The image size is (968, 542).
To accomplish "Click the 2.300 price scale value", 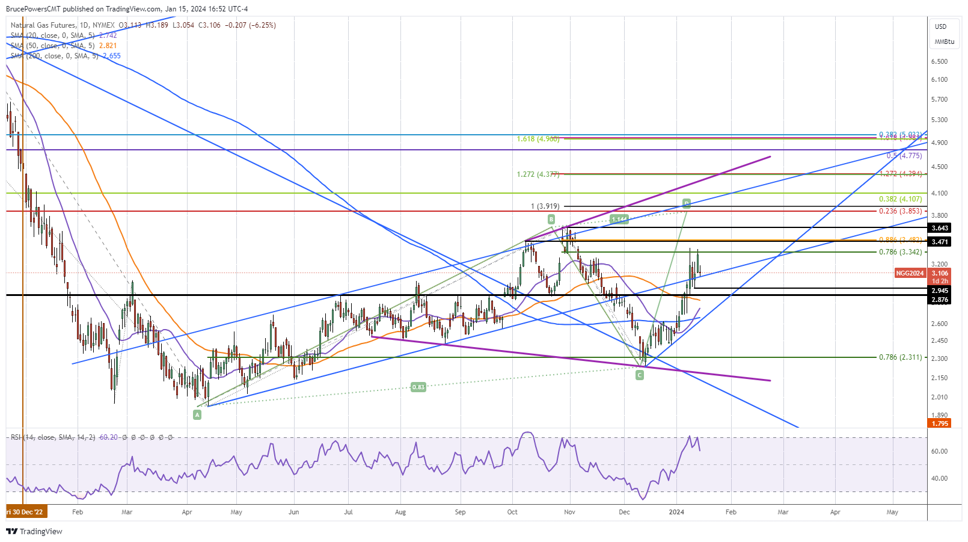I will tap(939, 359).
